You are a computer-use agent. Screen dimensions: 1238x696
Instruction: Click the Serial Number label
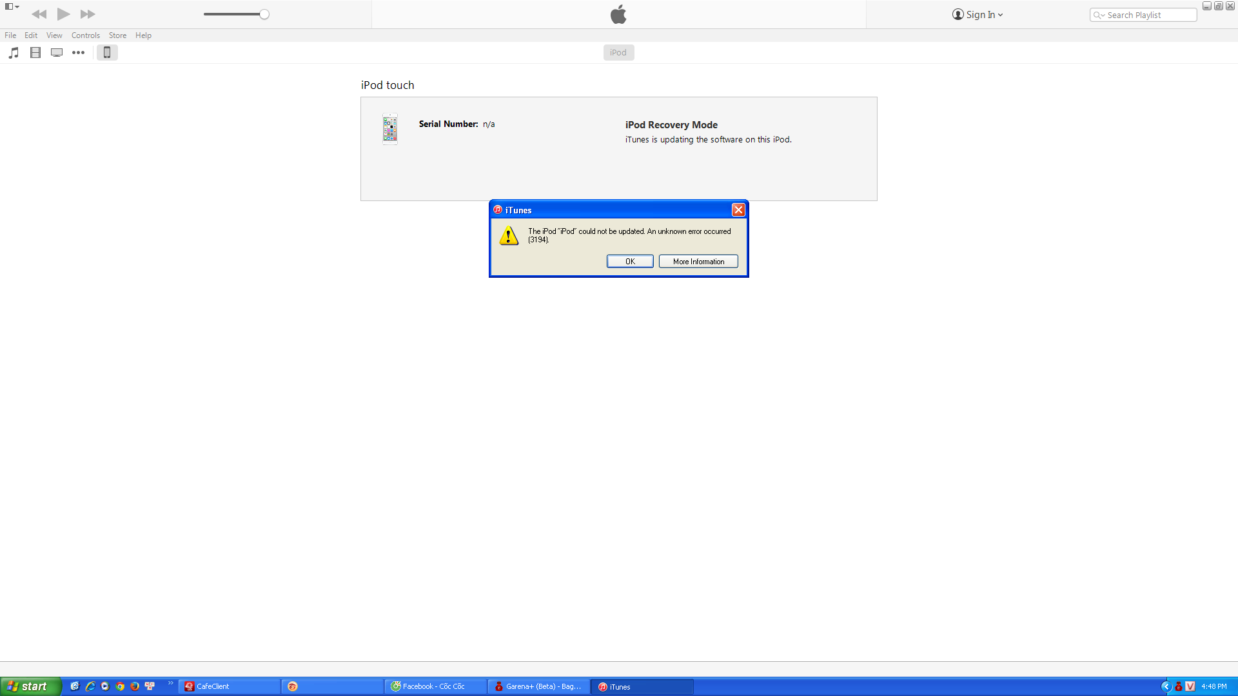448,124
